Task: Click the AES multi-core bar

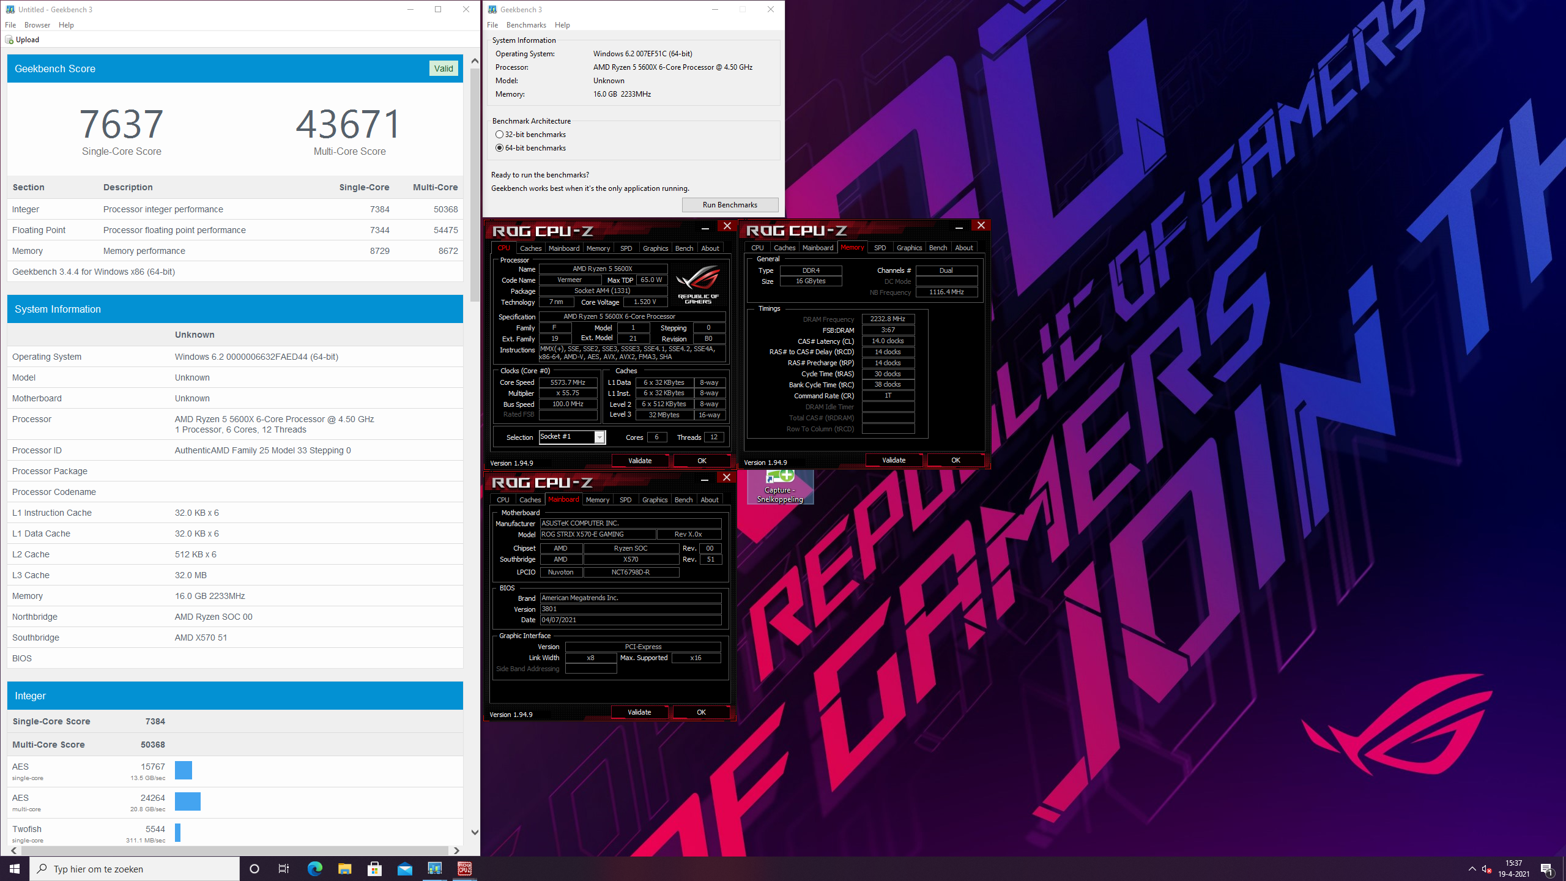Action: click(x=188, y=801)
